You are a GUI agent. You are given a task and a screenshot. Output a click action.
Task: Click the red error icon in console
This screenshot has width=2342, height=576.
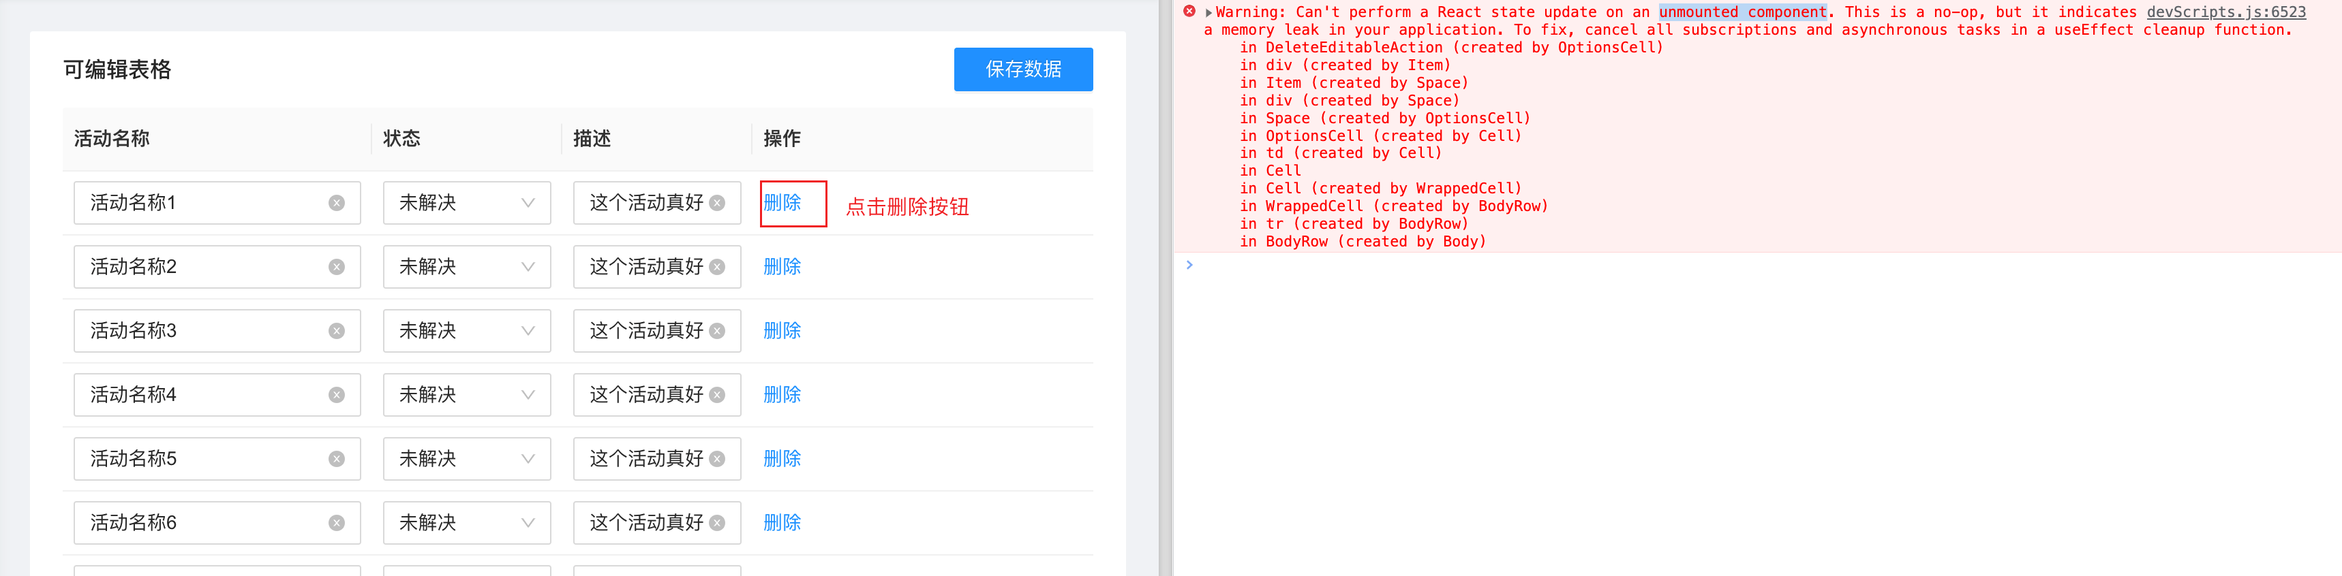click(1189, 12)
